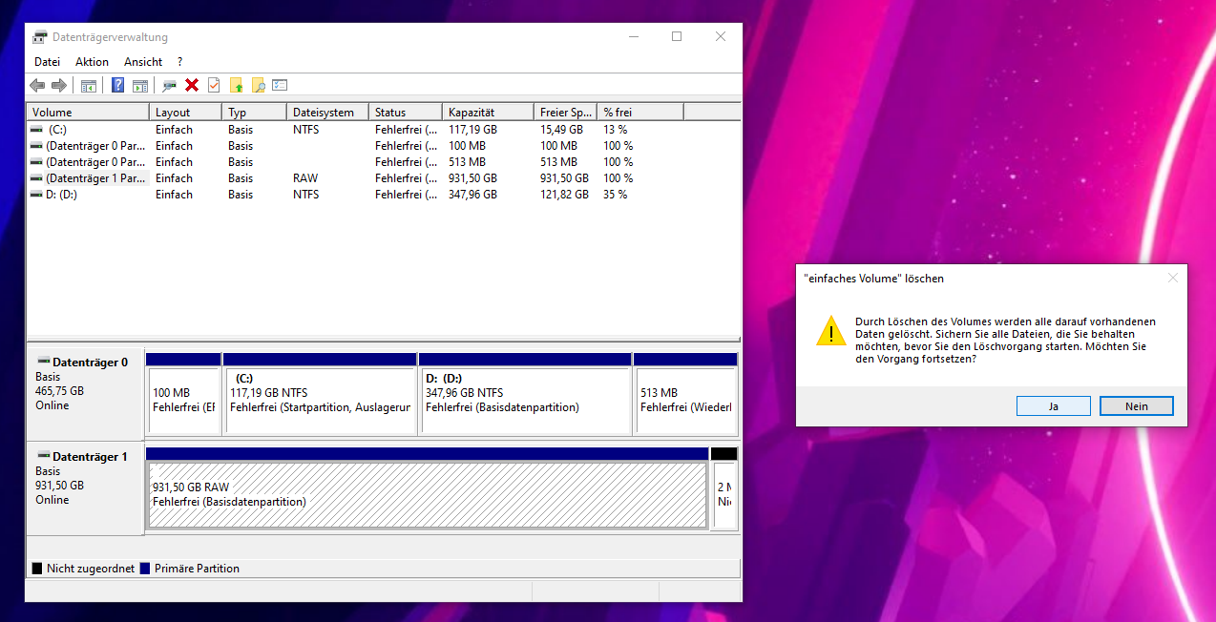Image resolution: width=1216 pixels, height=622 pixels.
Task: Sort by the Typ column header
Action: (x=255, y=113)
